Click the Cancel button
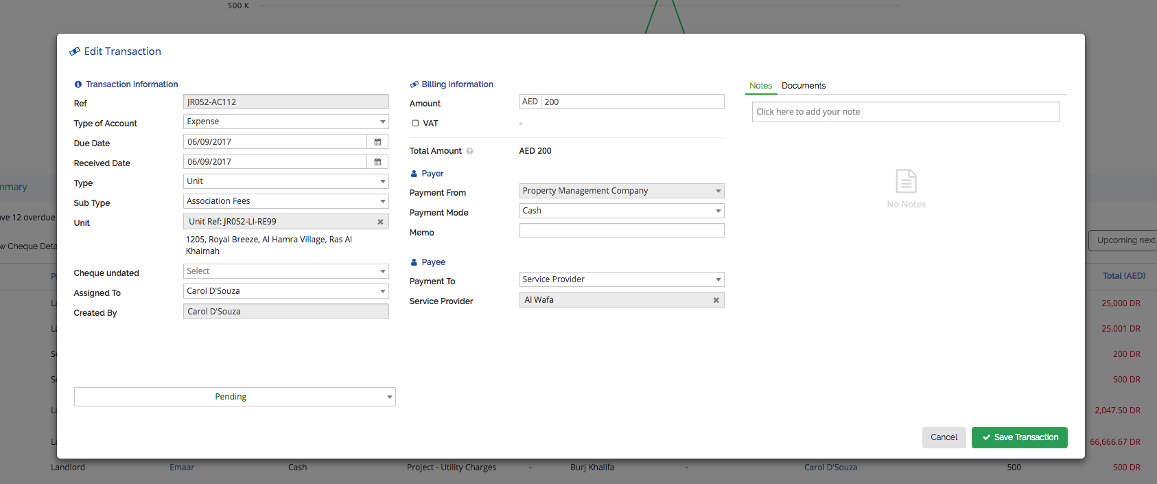The image size is (1157, 484). pos(944,437)
